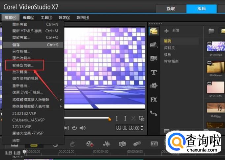
Task: Open recent project 愛情火龍果 x7.VSP
Action: click(33, 133)
